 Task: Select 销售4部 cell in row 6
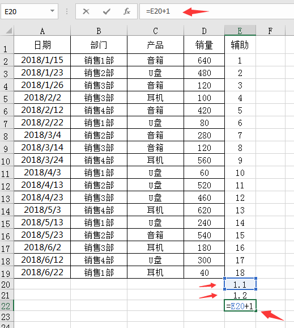99,110
